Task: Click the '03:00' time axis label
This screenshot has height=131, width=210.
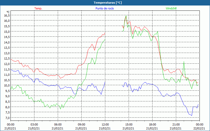Action: click(x=34, y=125)
